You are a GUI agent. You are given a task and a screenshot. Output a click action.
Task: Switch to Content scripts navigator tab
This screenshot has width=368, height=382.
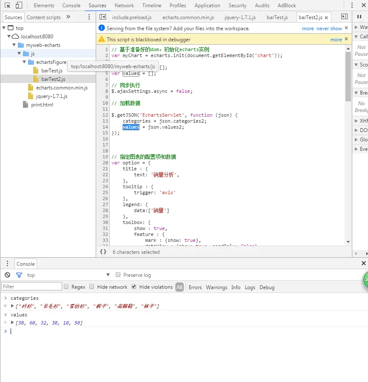(43, 17)
